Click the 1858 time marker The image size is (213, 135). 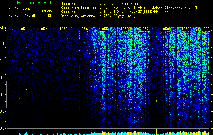(x=165, y=29)
